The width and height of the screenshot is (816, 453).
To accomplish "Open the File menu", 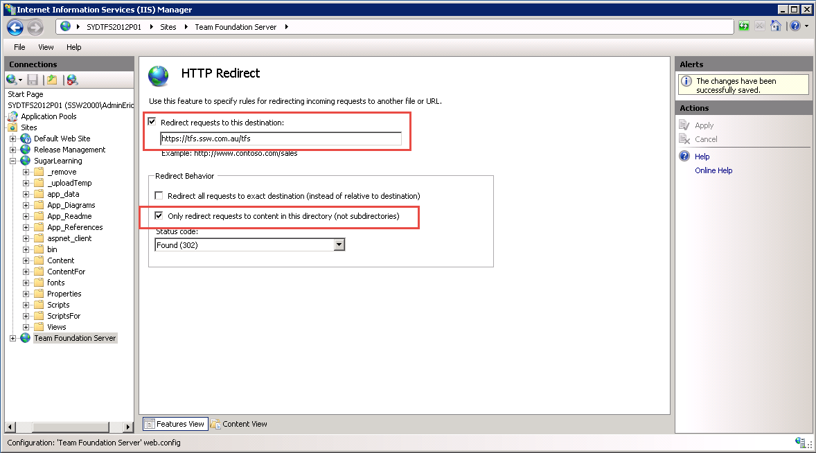I will point(19,47).
